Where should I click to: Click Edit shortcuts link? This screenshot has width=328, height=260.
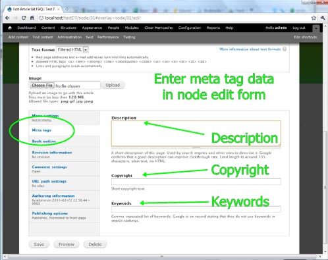pyautogui.click(x=306, y=37)
